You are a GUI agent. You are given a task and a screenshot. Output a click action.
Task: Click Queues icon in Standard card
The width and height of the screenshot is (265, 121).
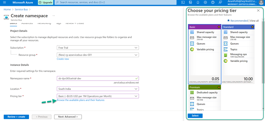225,44
